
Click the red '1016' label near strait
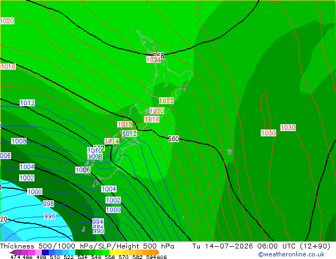pyautogui.click(x=152, y=119)
